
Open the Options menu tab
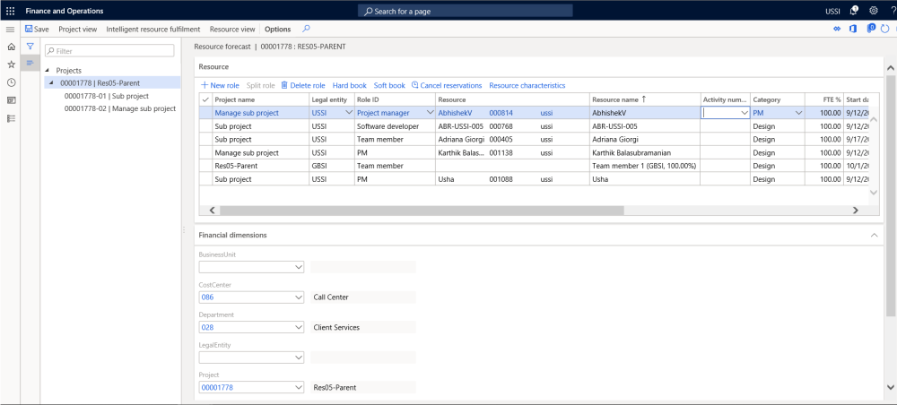coord(277,30)
